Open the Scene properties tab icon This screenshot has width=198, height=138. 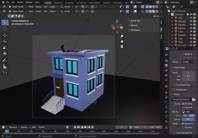(x=166, y=75)
